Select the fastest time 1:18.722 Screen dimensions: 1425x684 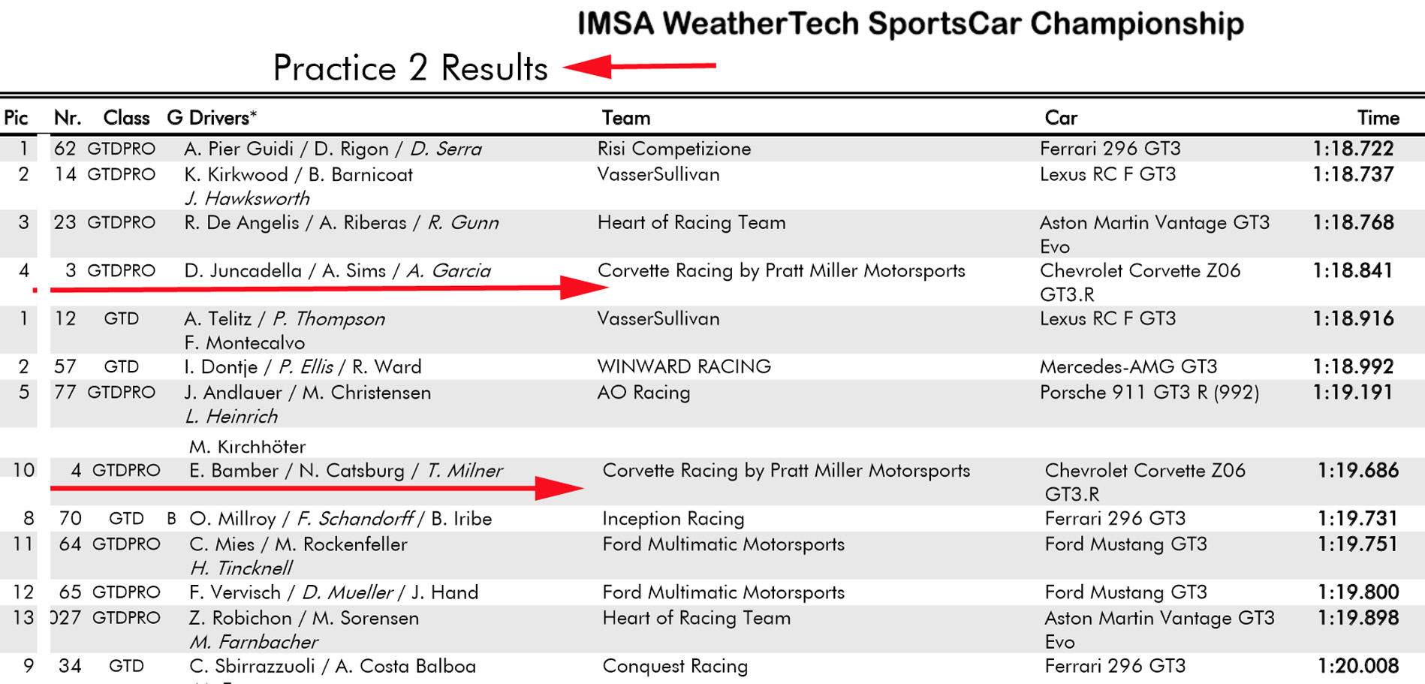(1352, 149)
